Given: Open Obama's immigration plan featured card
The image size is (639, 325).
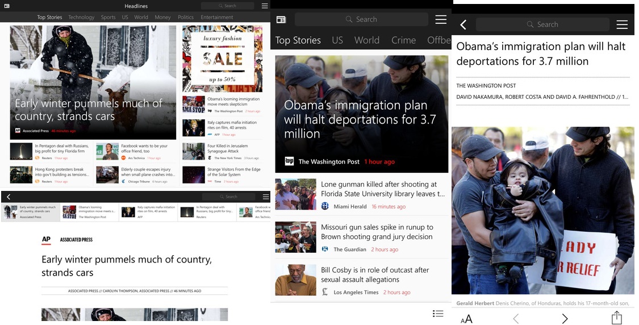Looking at the screenshot, I should pyautogui.click(x=361, y=114).
